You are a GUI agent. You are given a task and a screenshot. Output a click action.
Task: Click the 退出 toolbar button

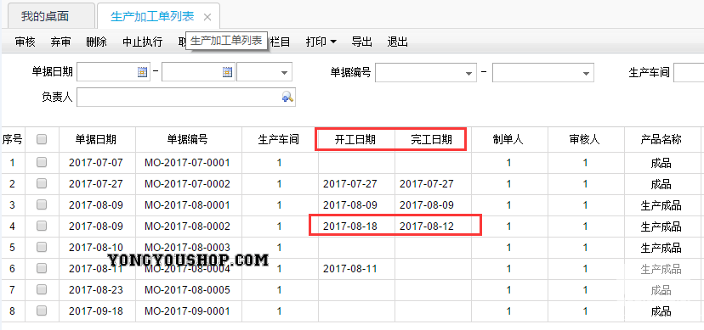pyautogui.click(x=398, y=42)
